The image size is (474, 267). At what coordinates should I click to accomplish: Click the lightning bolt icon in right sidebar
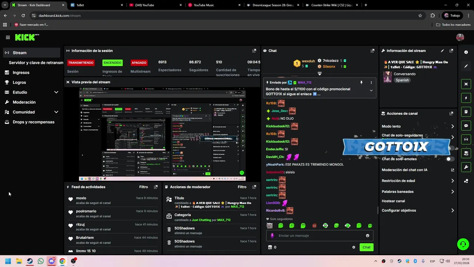coord(466,98)
